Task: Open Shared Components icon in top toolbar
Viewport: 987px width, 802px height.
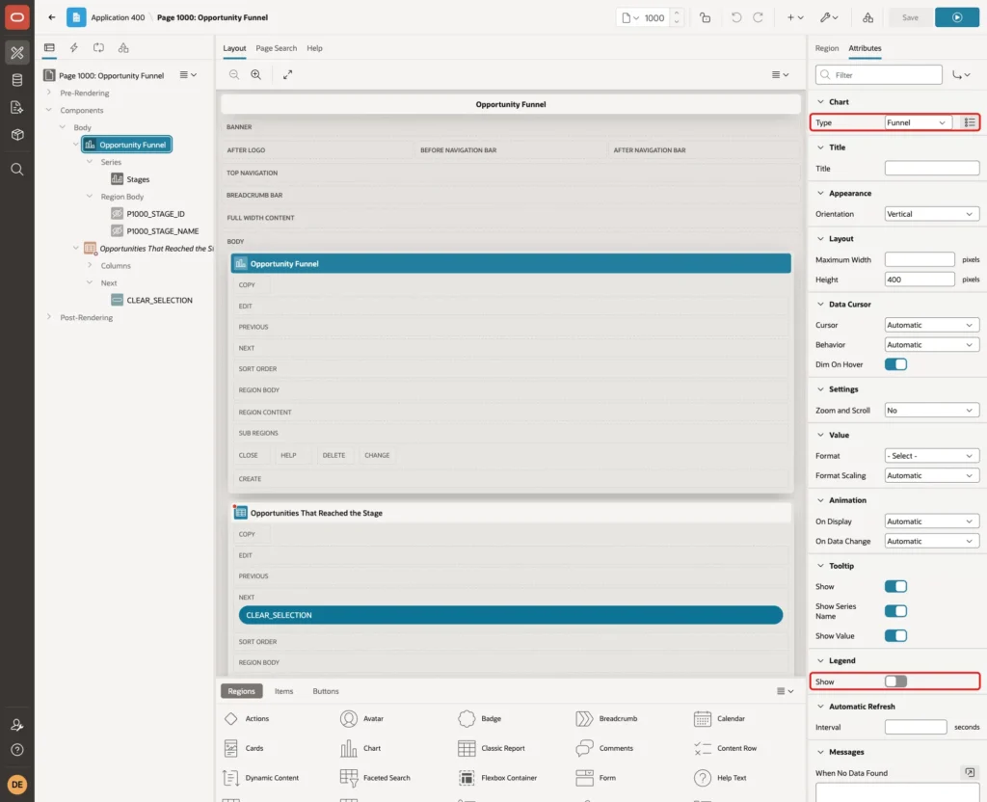Action: tap(868, 17)
